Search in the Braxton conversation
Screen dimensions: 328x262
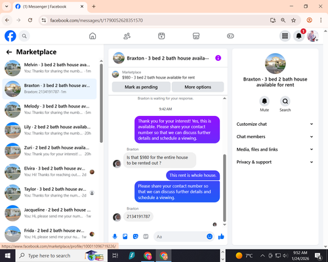[285, 101]
